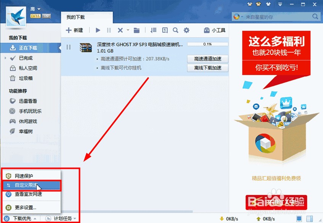This screenshot has width=323, height=223.
Task: Open 迅雷看看 recommendation
Action: click(28, 101)
